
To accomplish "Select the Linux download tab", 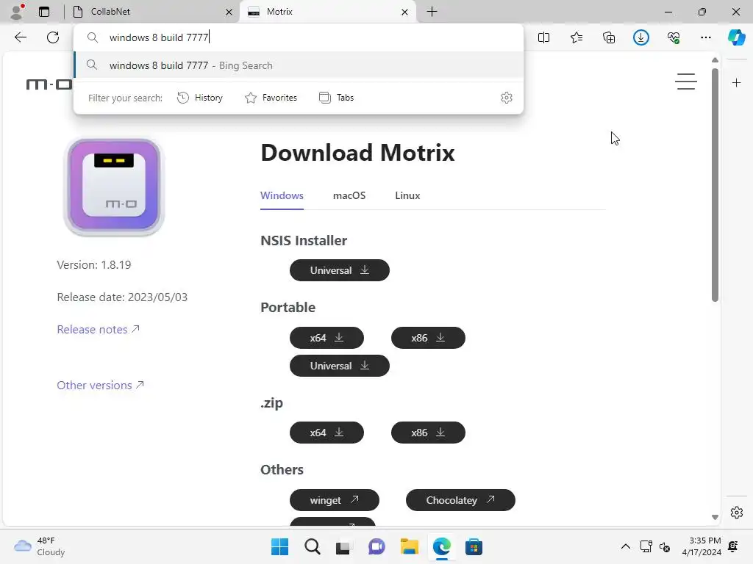I will (x=407, y=195).
